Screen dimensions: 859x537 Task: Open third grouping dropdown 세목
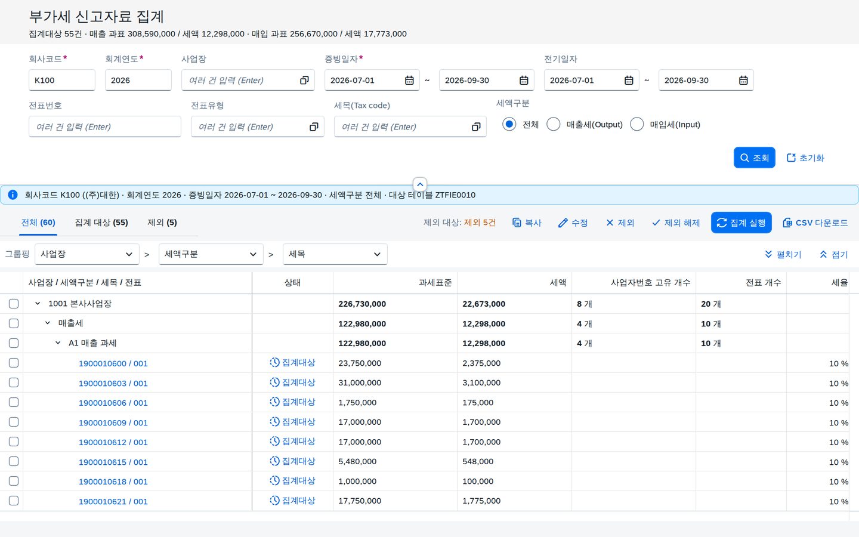tap(335, 254)
